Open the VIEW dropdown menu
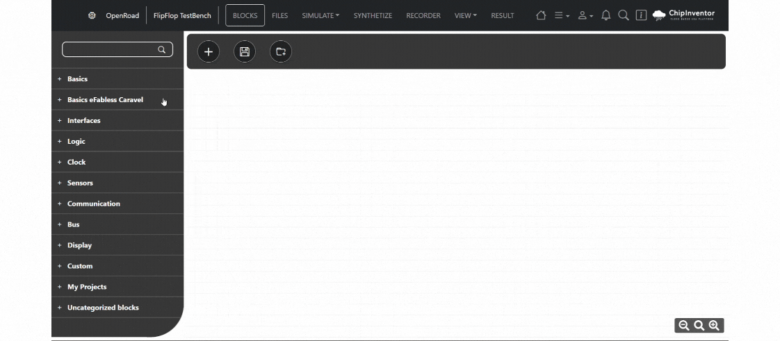Image resolution: width=780 pixels, height=341 pixels. pos(466,15)
